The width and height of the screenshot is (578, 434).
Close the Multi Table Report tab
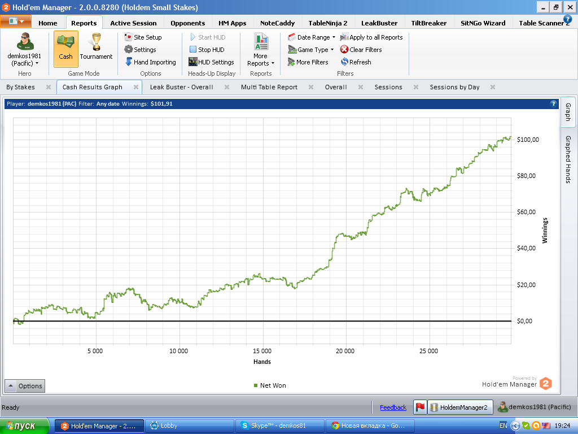click(x=311, y=87)
